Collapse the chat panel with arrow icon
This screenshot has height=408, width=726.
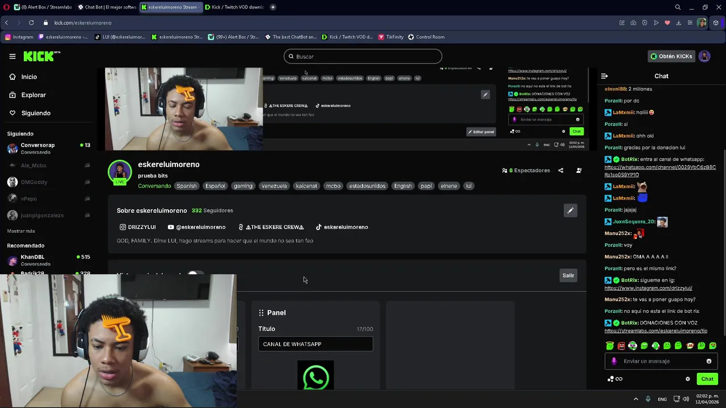pyautogui.click(x=605, y=76)
